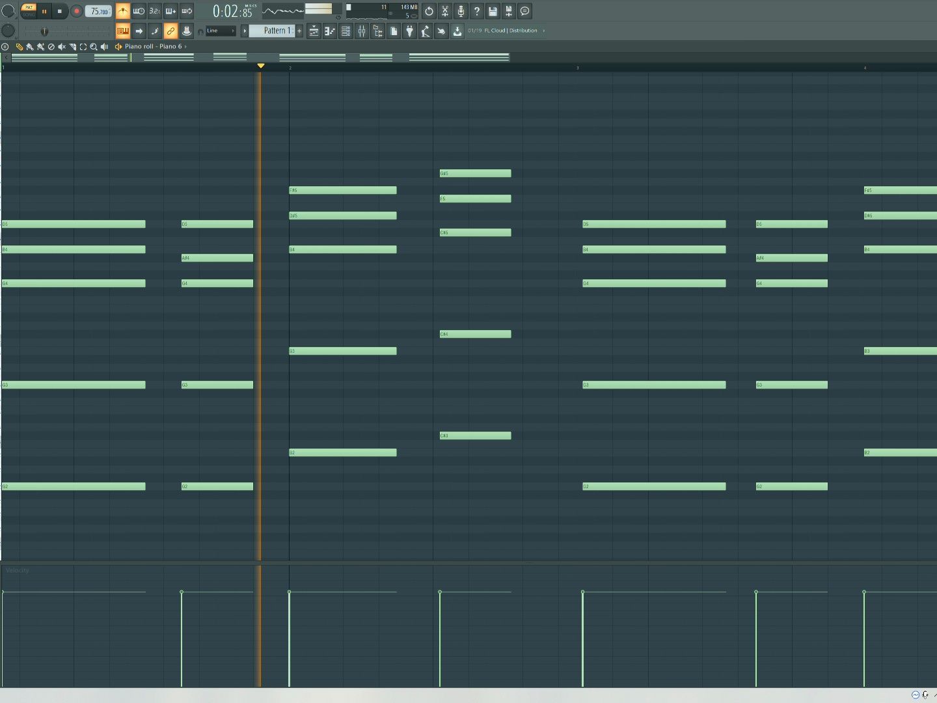The image size is (937, 703).
Task: Toggle typing keyboard to piano
Action: coord(123,31)
